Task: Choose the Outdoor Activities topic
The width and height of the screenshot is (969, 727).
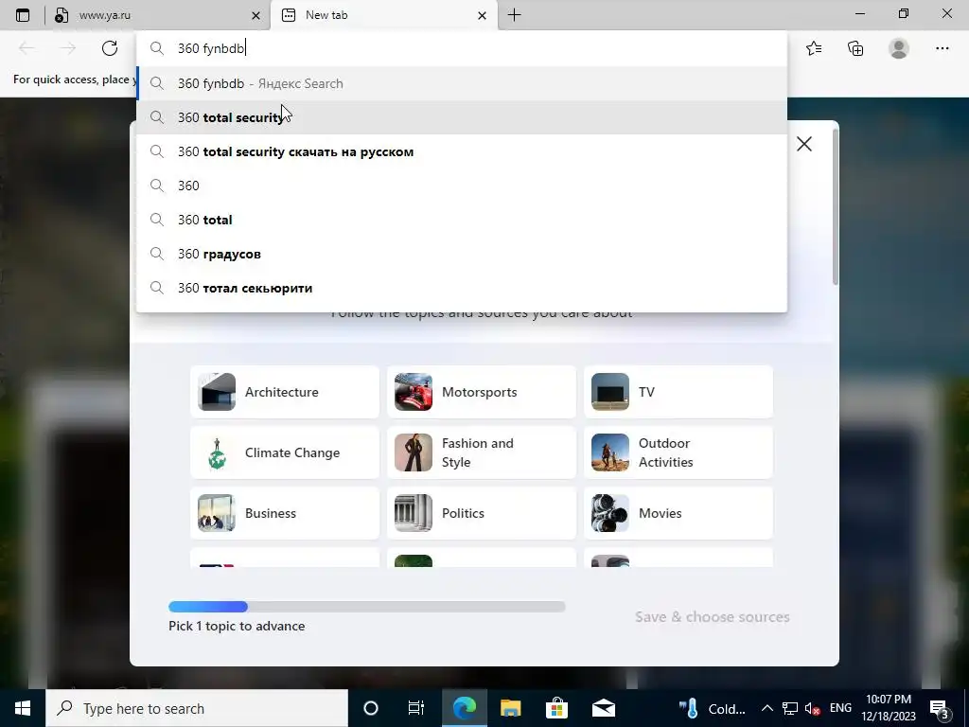Action: pyautogui.click(x=678, y=452)
